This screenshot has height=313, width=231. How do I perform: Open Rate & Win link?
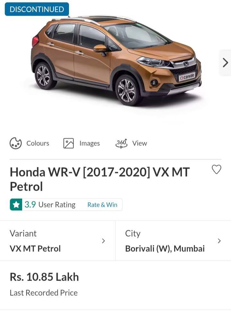pos(102,205)
